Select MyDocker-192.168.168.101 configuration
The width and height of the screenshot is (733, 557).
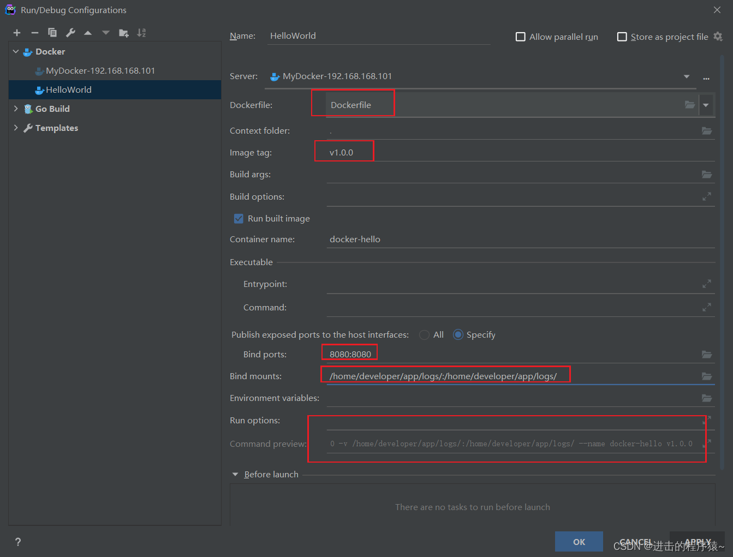pyautogui.click(x=115, y=70)
